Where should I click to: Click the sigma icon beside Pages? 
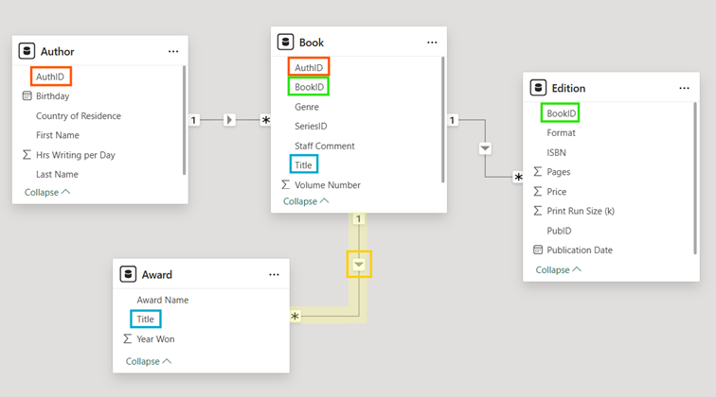tap(538, 171)
